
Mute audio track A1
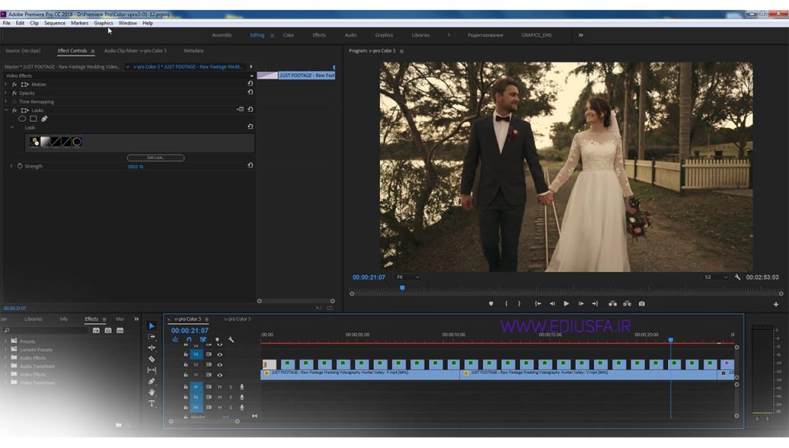(x=220, y=386)
